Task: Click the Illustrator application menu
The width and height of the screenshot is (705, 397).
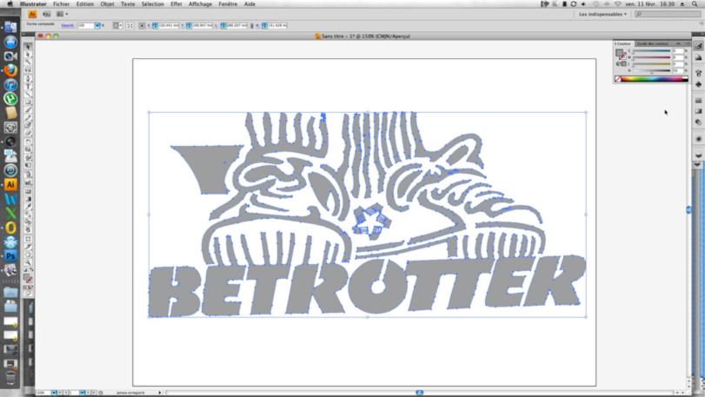Action: [33, 4]
